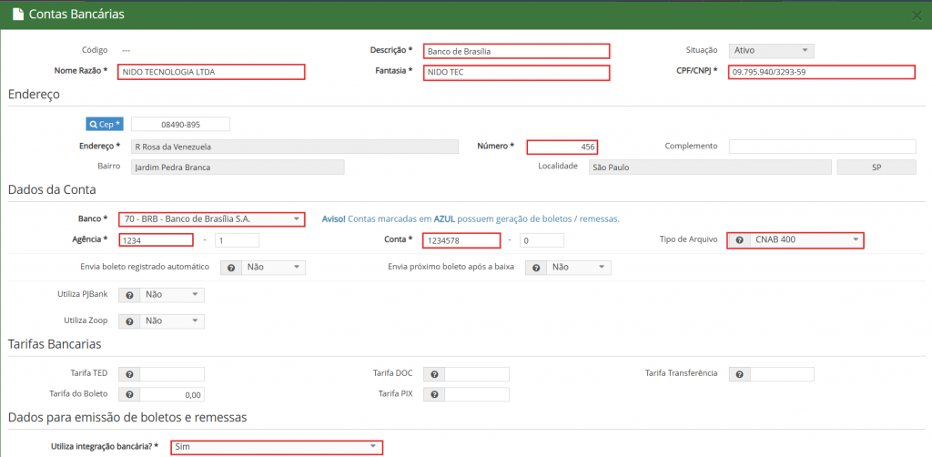Open Envia próximo boleto após a baixa dropdown
Viewport: 932px width, 457px height.
[x=579, y=268]
